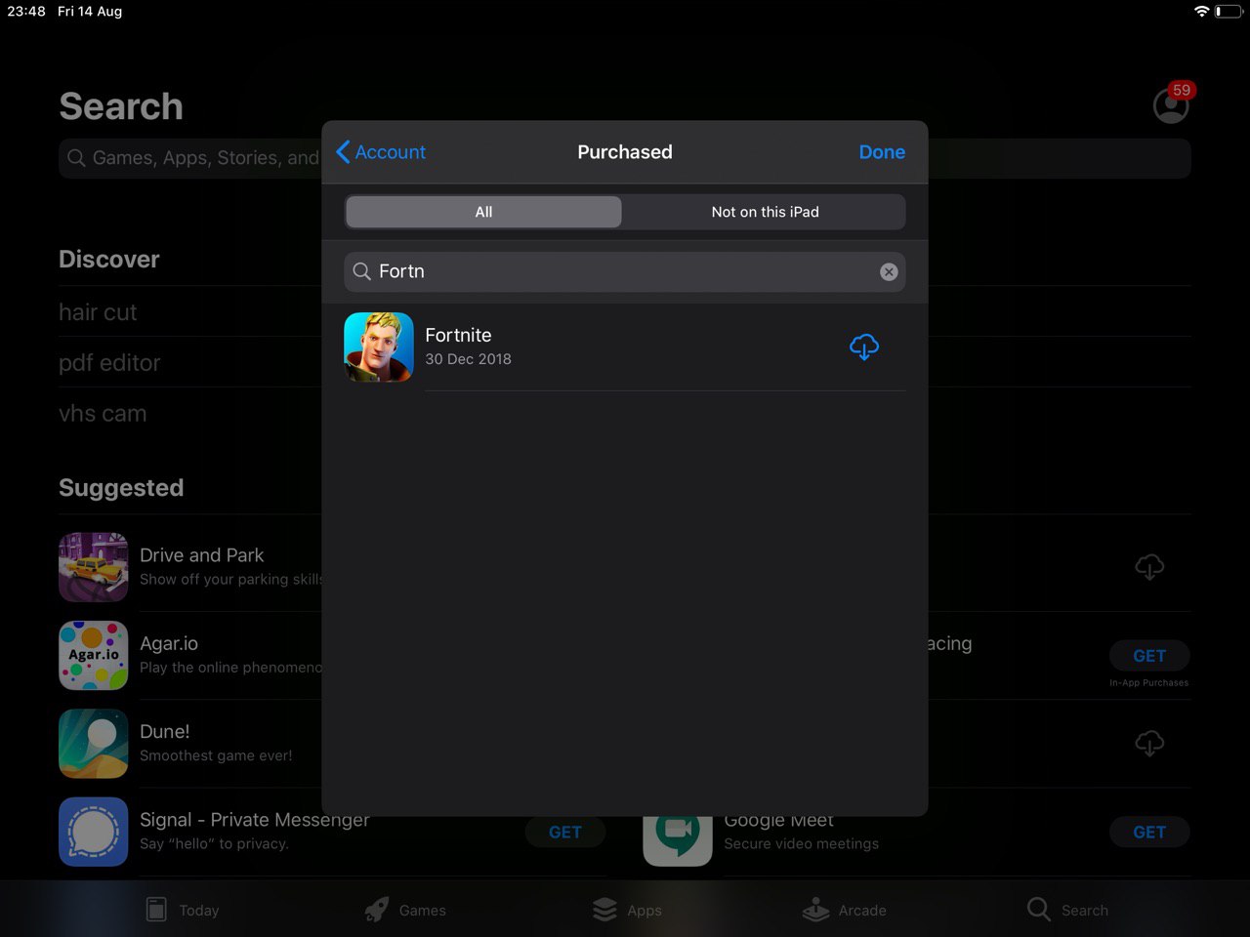Screen dimensions: 1250x937
Task: Open Drive and Park app icon
Action: point(94,567)
